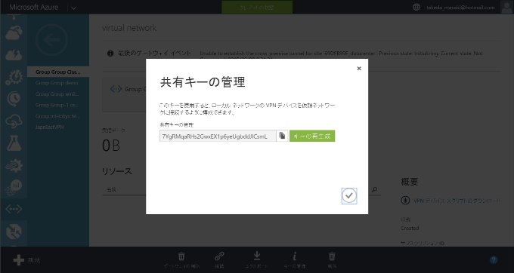Click the gateway event info icon

click(110, 54)
